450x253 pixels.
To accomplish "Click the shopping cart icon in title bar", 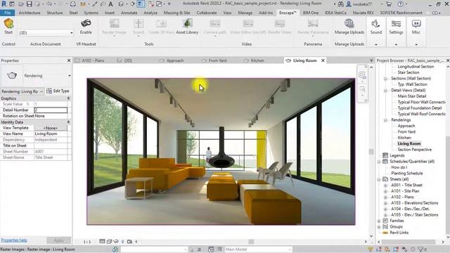I will coord(389,4).
